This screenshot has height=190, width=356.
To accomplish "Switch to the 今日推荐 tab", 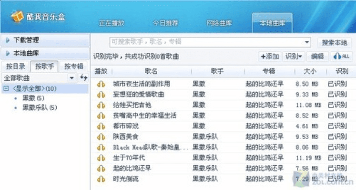I will pyautogui.click(x=165, y=23).
